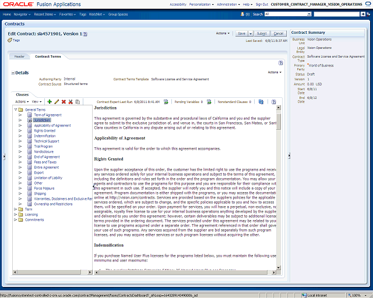Open the Clauses Actions menu

coord(22,101)
